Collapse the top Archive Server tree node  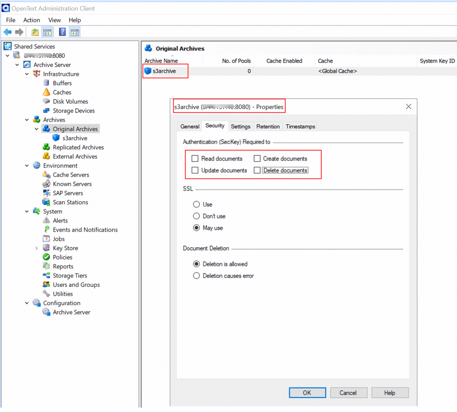17,65
